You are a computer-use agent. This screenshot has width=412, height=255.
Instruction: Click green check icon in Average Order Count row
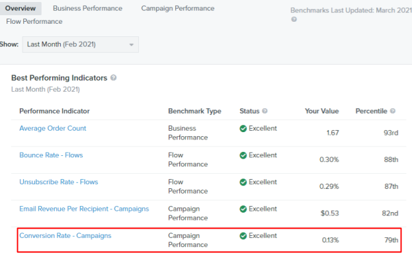pyautogui.click(x=243, y=129)
